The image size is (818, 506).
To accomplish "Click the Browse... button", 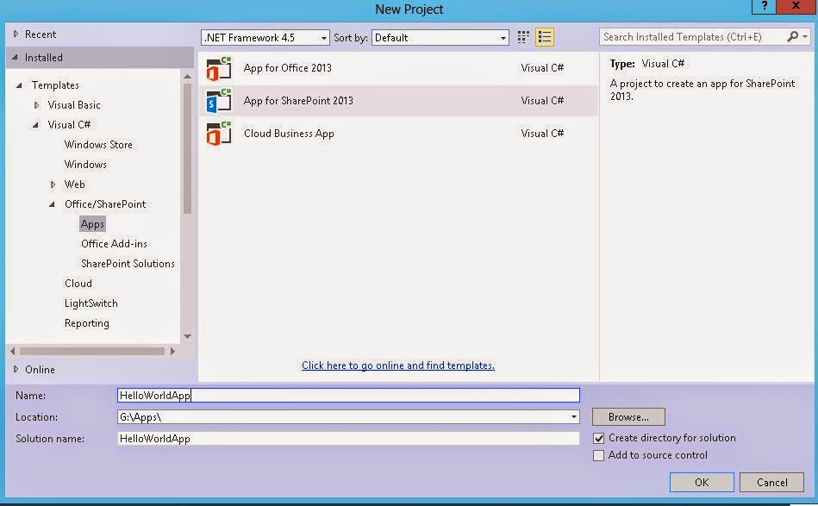I will pos(628,417).
